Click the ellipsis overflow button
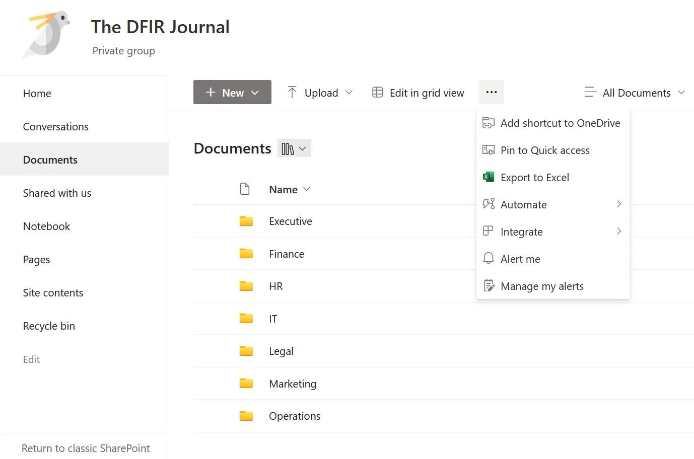Screen dimensions: 694x459 [491, 92]
